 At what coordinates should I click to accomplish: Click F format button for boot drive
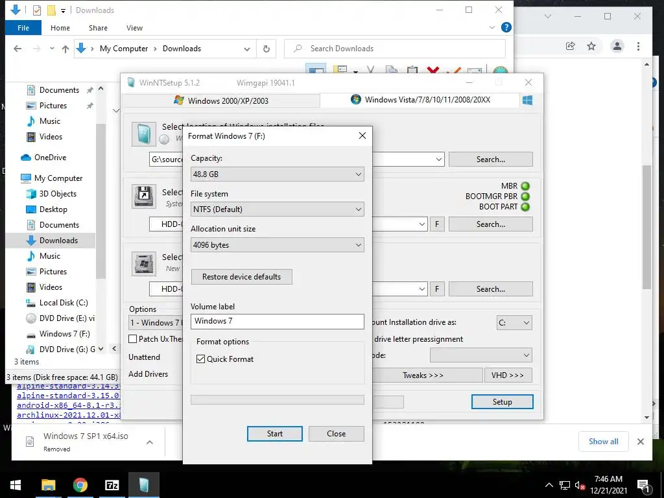point(437,224)
